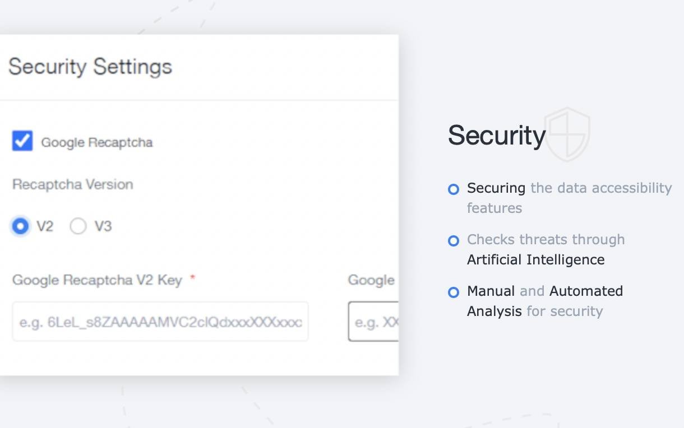The height and width of the screenshot is (428, 684).
Task: Click the Google Recaptcha V2 Key field
Action: (160, 322)
